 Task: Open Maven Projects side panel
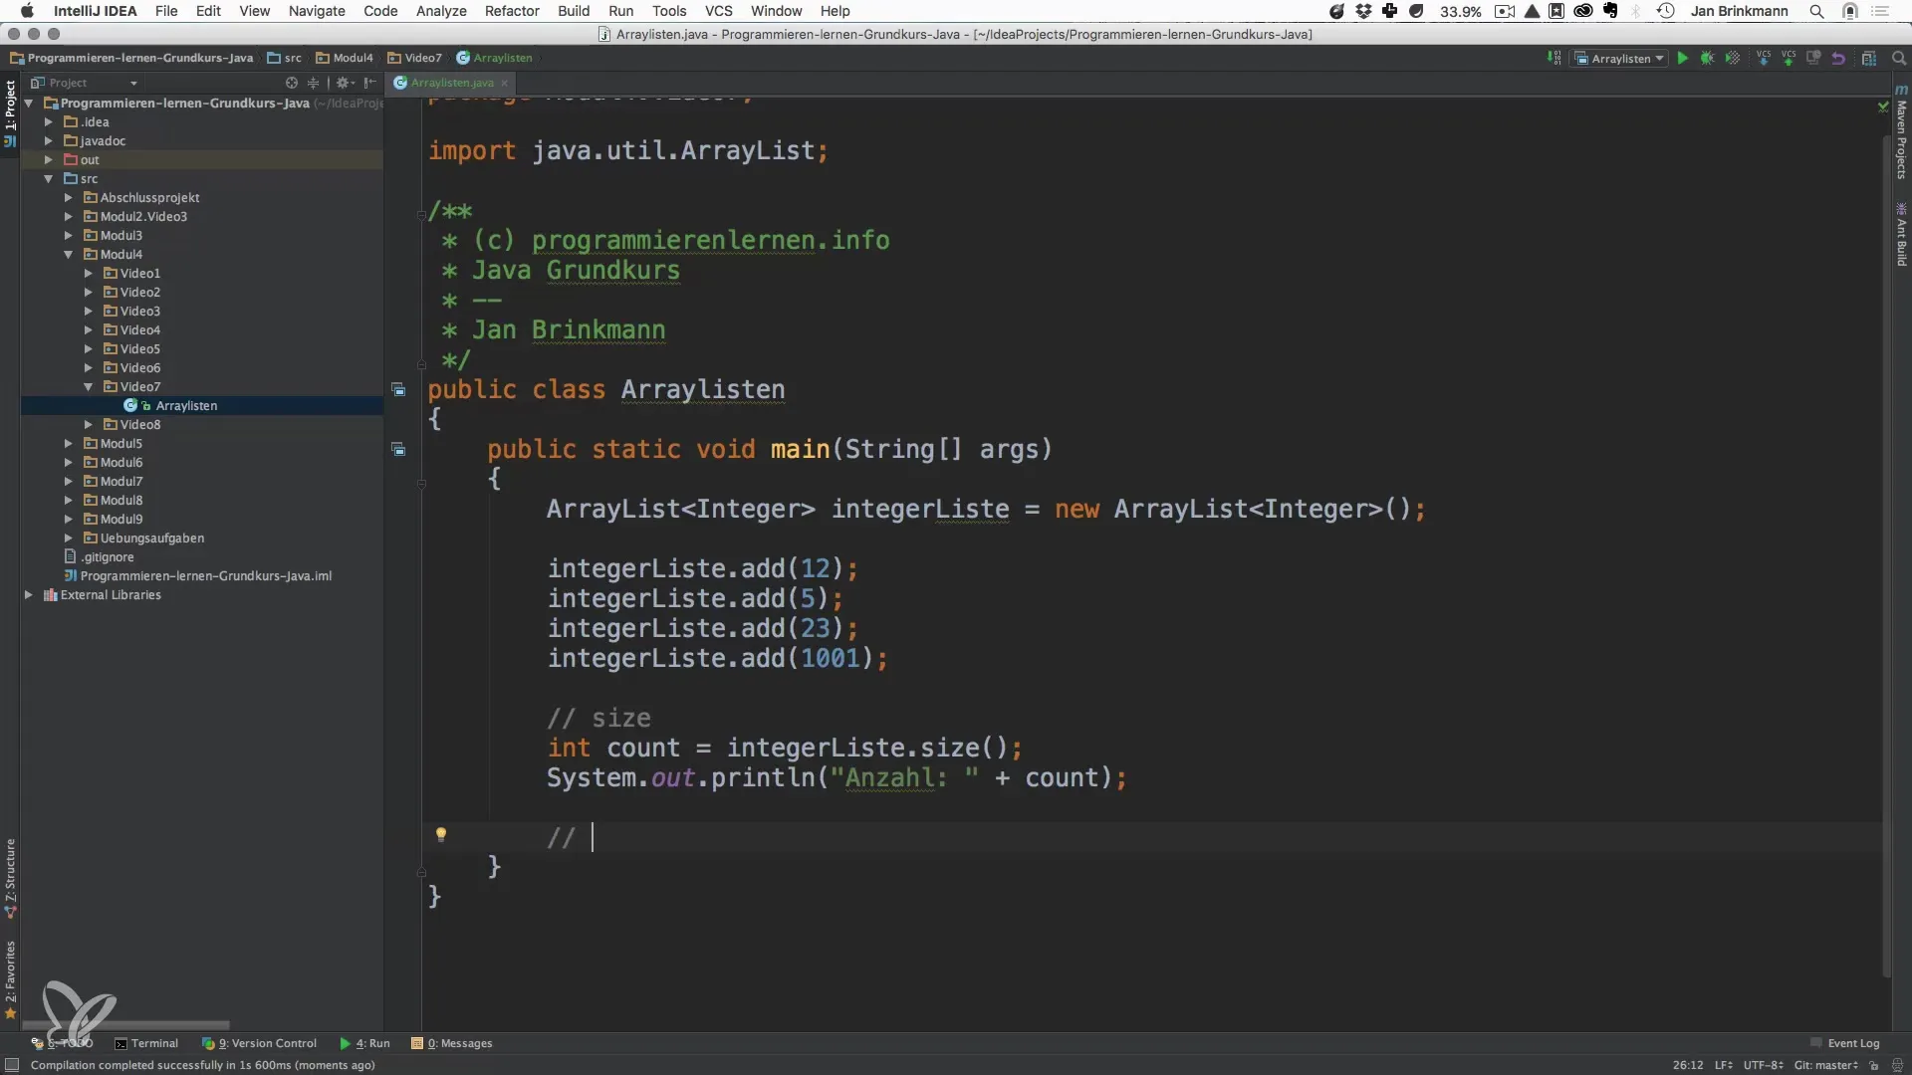click(1901, 131)
